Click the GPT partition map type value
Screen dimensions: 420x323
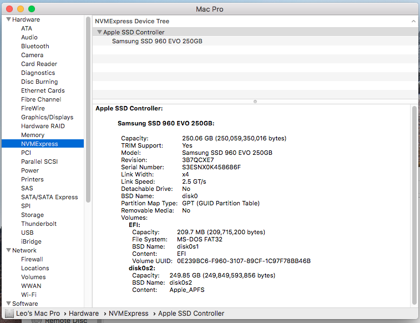point(221,203)
